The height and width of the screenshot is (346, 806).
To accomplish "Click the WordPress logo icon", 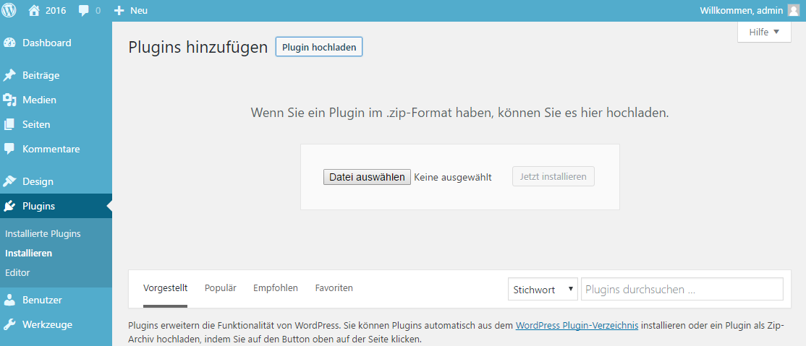I will (9, 11).
